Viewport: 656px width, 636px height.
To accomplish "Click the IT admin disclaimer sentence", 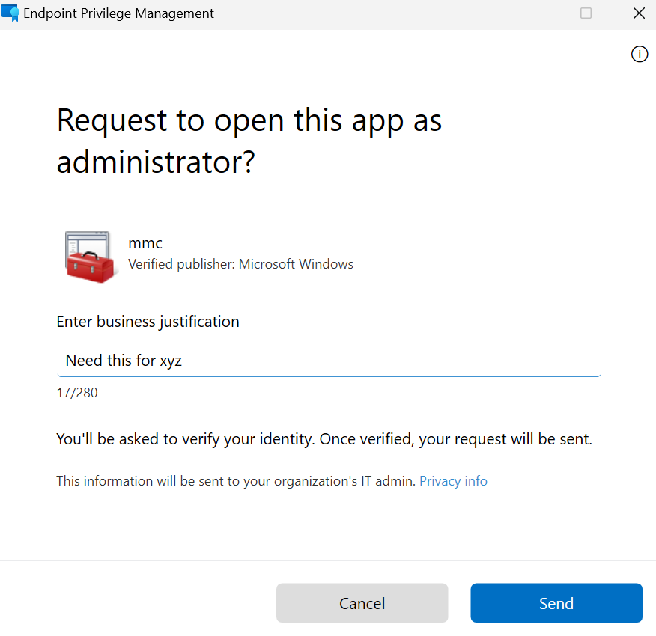I will (x=234, y=480).
